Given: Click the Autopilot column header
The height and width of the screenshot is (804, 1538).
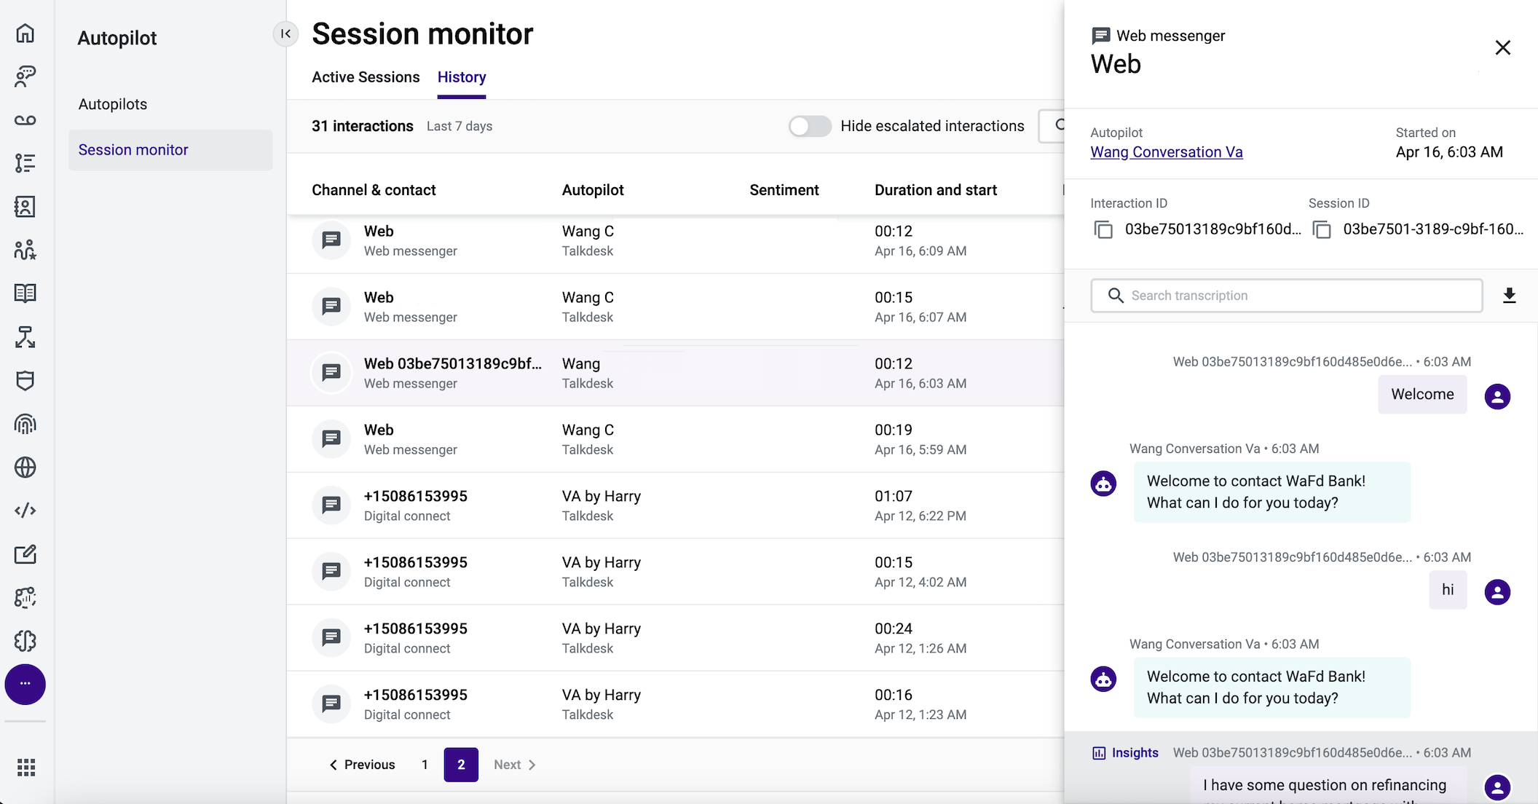Looking at the screenshot, I should click(x=593, y=190).
